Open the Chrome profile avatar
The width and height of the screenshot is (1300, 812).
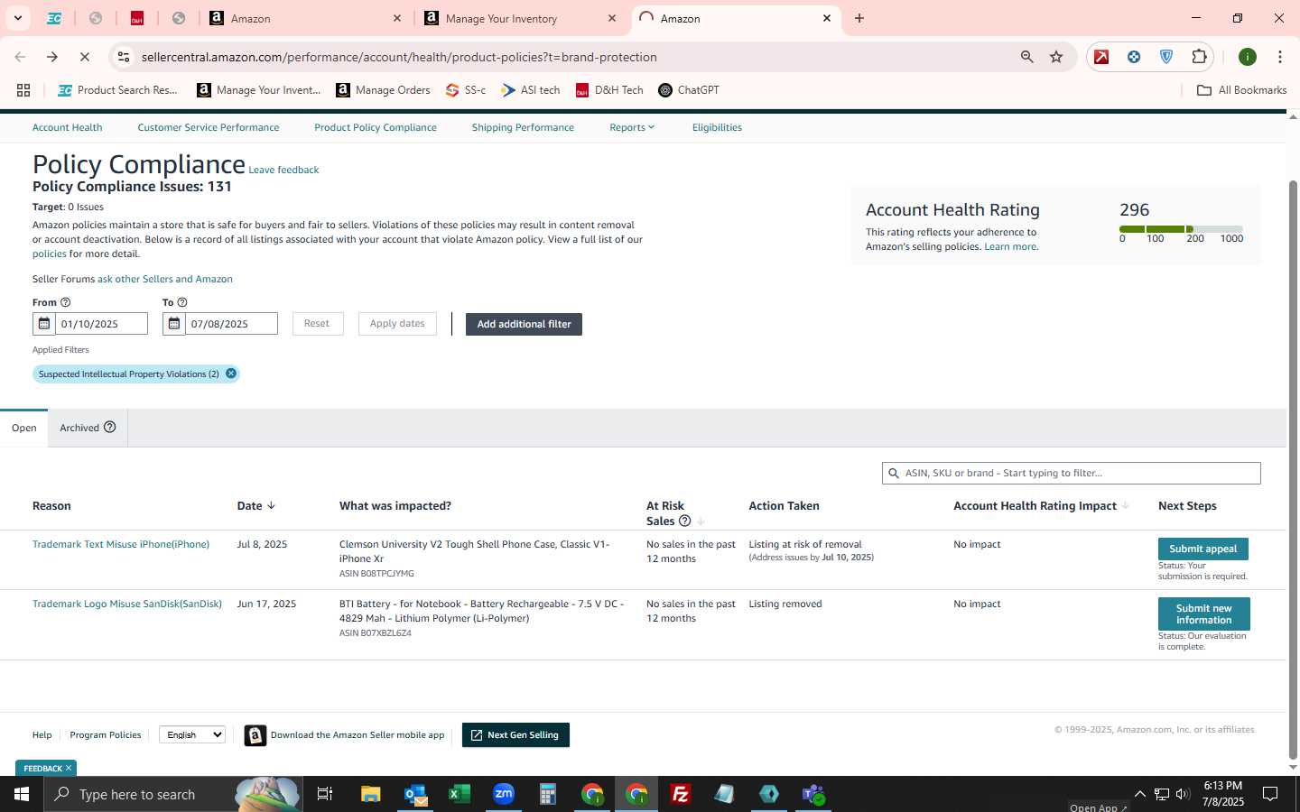pyautogui.click(x=1248, y=57)
